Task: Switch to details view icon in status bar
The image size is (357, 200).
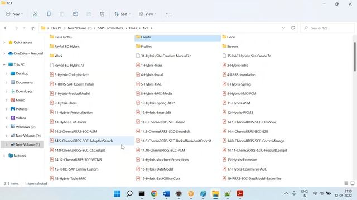Action: point(346,183)
